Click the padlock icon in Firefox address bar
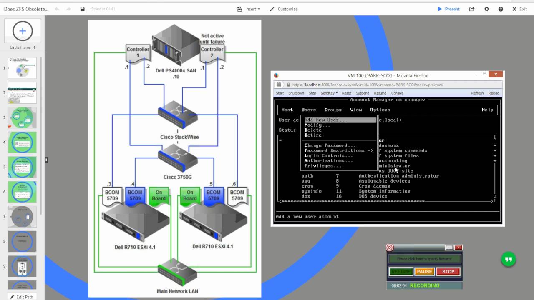Viewport: 534px width, 300px height. pyautogui.click(x=288, y=85)
